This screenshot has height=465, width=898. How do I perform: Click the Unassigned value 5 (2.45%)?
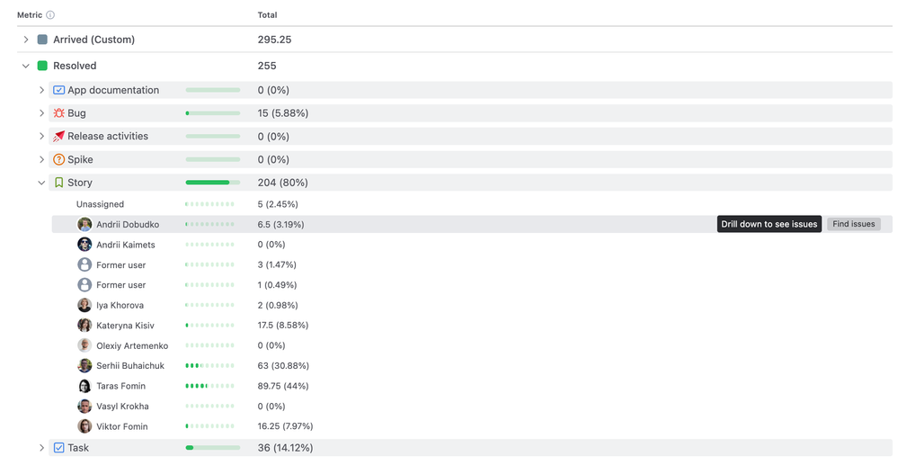[x=278, y=205]
